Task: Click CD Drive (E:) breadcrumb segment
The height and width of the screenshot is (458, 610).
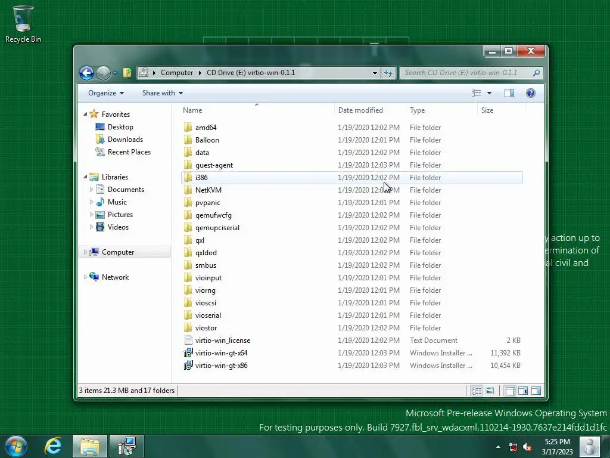Action: pyautogui.click(x=251, y=73)
